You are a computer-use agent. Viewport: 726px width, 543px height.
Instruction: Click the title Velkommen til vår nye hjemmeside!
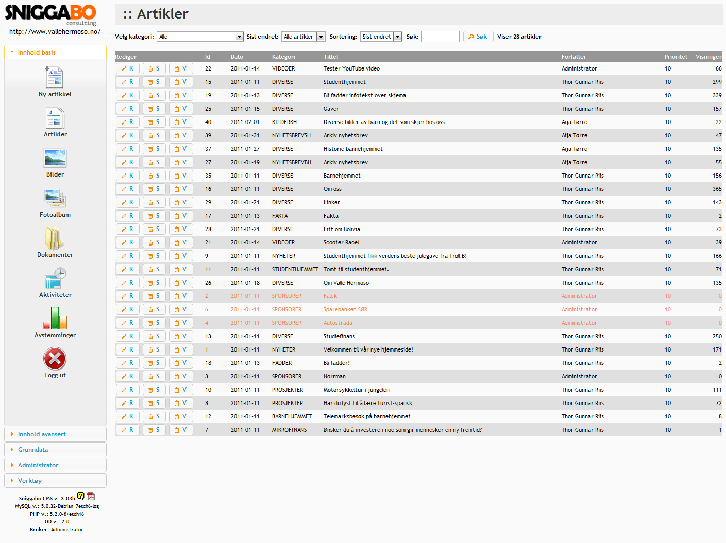click(x=368, y=349)
